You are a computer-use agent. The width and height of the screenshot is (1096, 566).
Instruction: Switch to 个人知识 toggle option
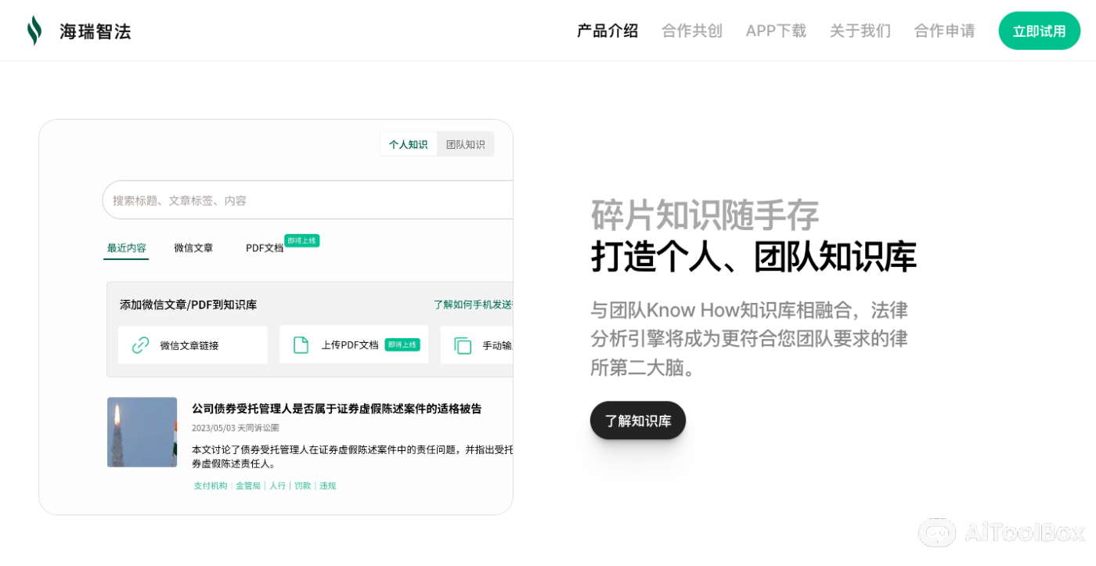tap(408, 144)
